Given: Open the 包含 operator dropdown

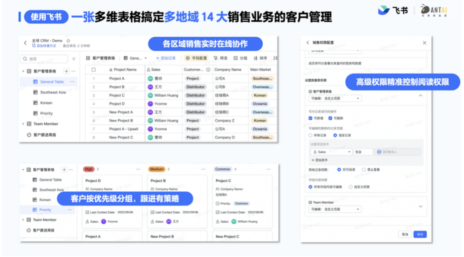Looking at the screenshot, I should [363, 152].
